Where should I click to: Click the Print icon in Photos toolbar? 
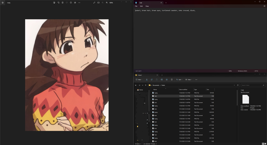point(75,3)
